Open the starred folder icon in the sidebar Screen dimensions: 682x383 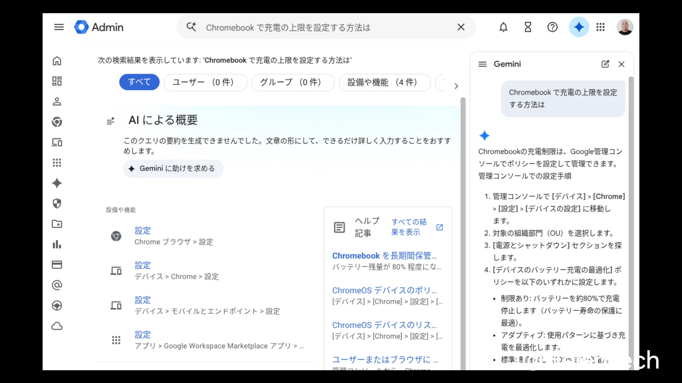click(x=57, y=224)
